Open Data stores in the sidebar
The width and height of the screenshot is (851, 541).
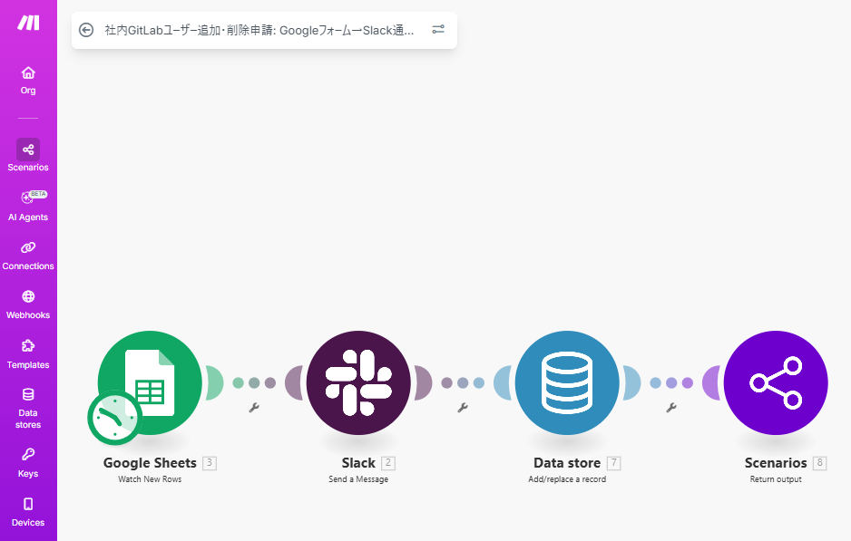tap(28, 407)
